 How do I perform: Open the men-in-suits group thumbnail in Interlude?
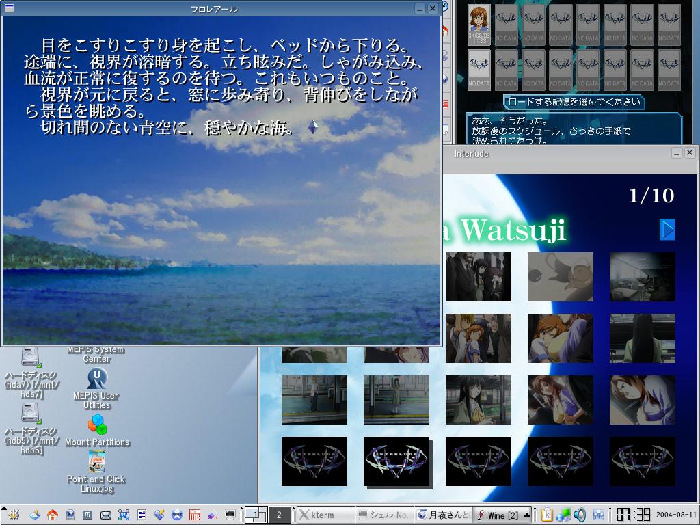tap(478, 276)
